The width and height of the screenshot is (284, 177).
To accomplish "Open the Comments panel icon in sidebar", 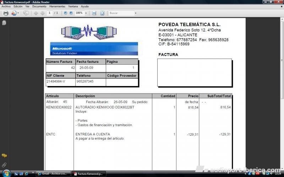I will click(4, 156).
